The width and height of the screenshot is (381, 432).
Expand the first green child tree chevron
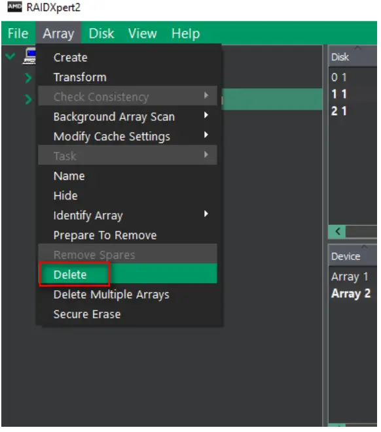[x=28, y=78]
